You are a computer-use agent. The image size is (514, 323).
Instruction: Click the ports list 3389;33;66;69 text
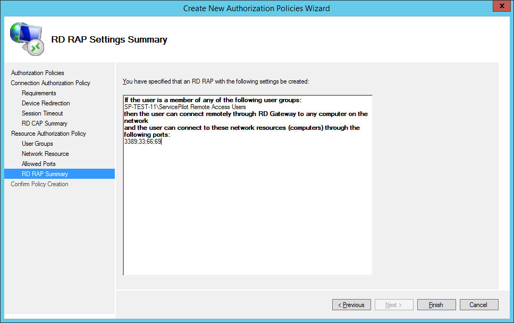142,142
